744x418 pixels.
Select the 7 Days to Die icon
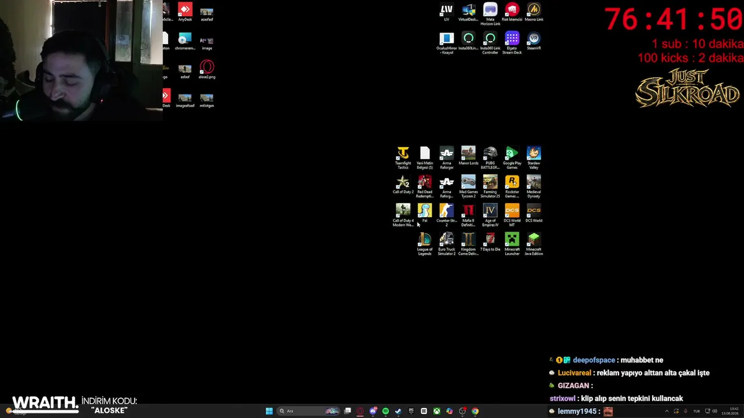pos(490,243)
